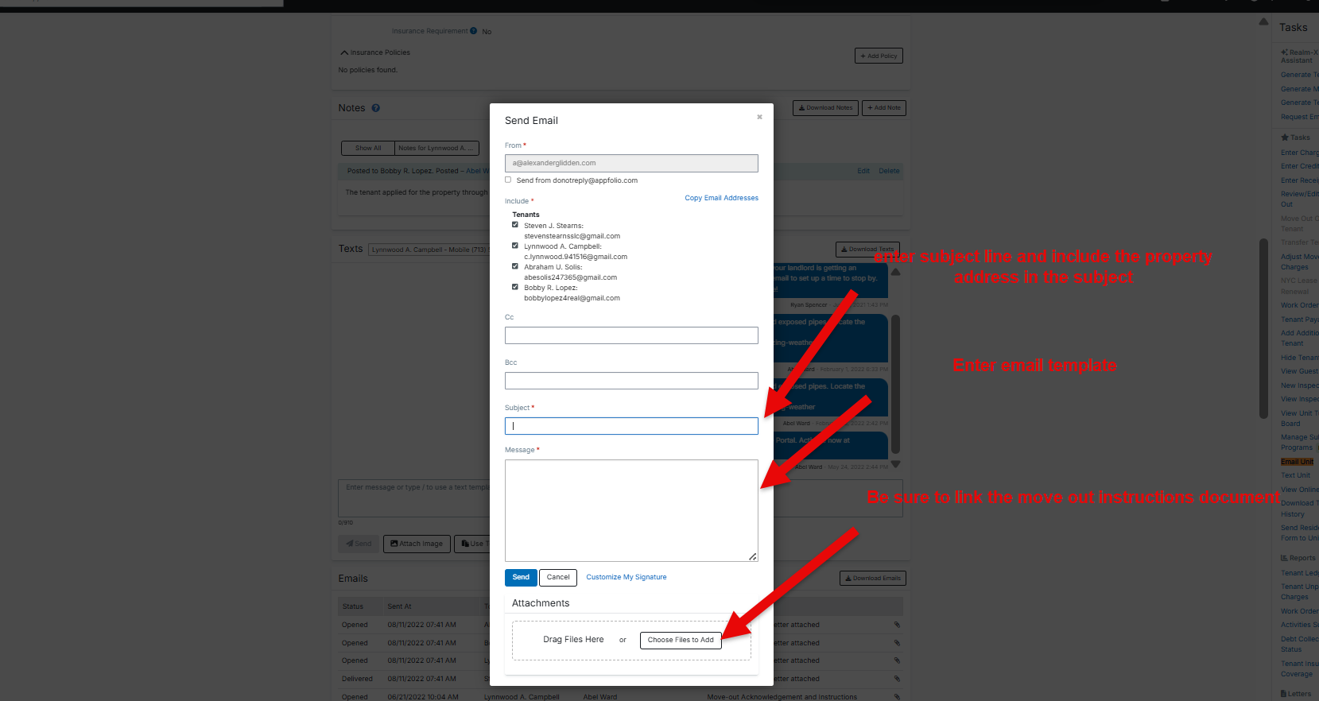Click Download Texts button

pos(867,249)
